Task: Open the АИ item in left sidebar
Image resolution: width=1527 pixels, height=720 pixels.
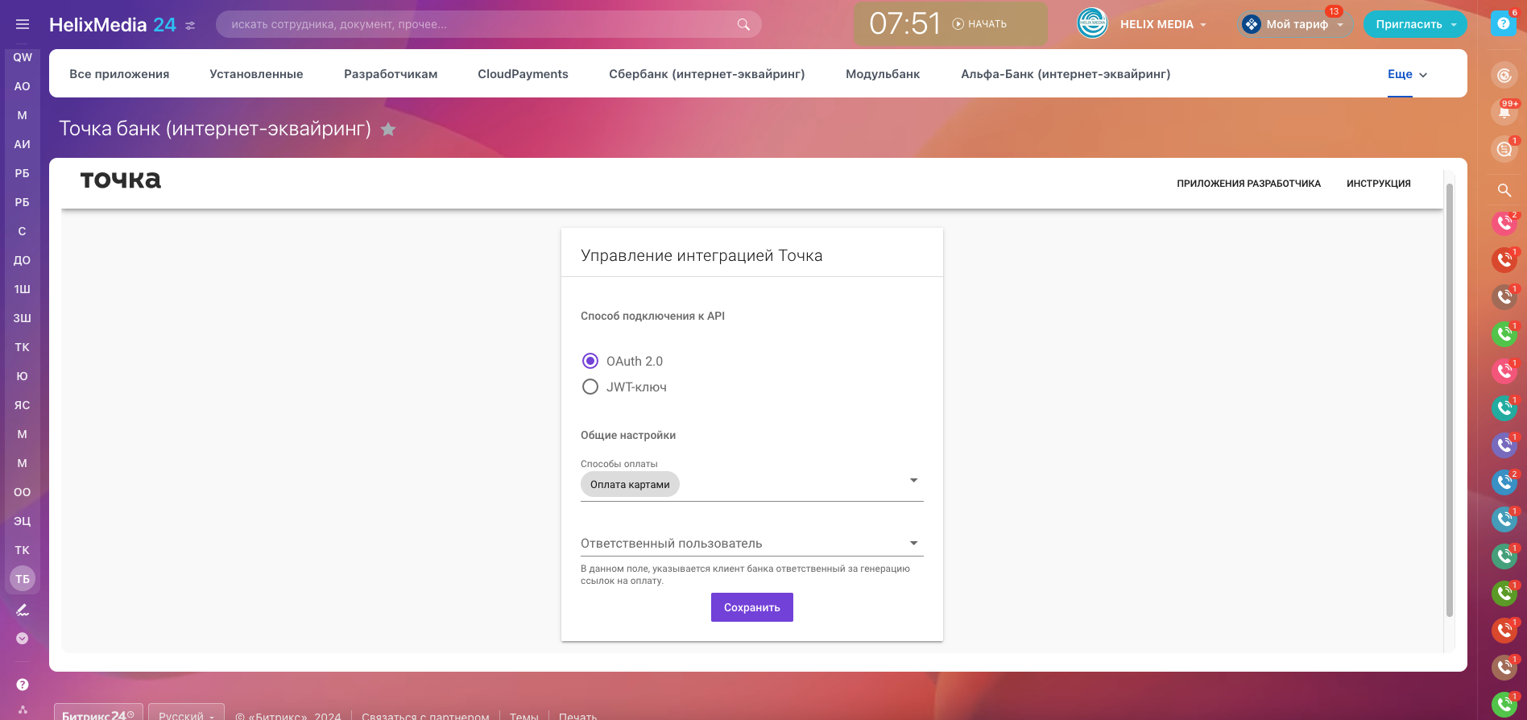Action: click(x=23, y=144)
